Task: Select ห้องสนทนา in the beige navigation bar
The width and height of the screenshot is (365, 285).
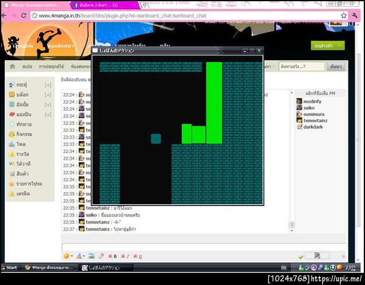Action: point(81,66)
